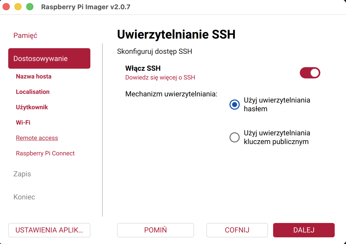Screen dimensions: 346x244
Task: Go to the Koniec step
Action: pos(24,197)
